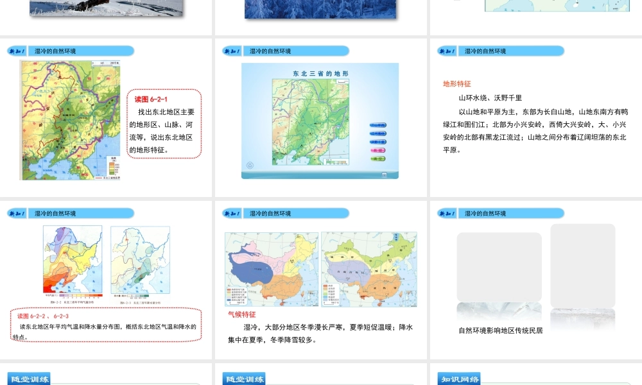This screenshot has width=642, height=385.
Task: Open the 地形特征 text slide
Action: 535,117
